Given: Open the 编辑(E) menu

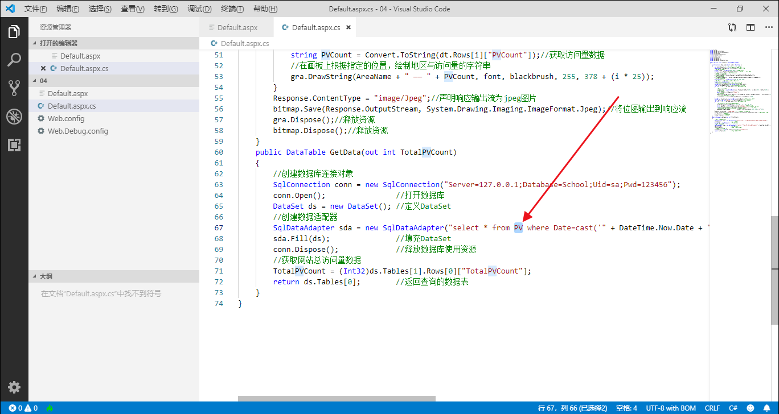Looking at the screenshot, I should [68, 9].
